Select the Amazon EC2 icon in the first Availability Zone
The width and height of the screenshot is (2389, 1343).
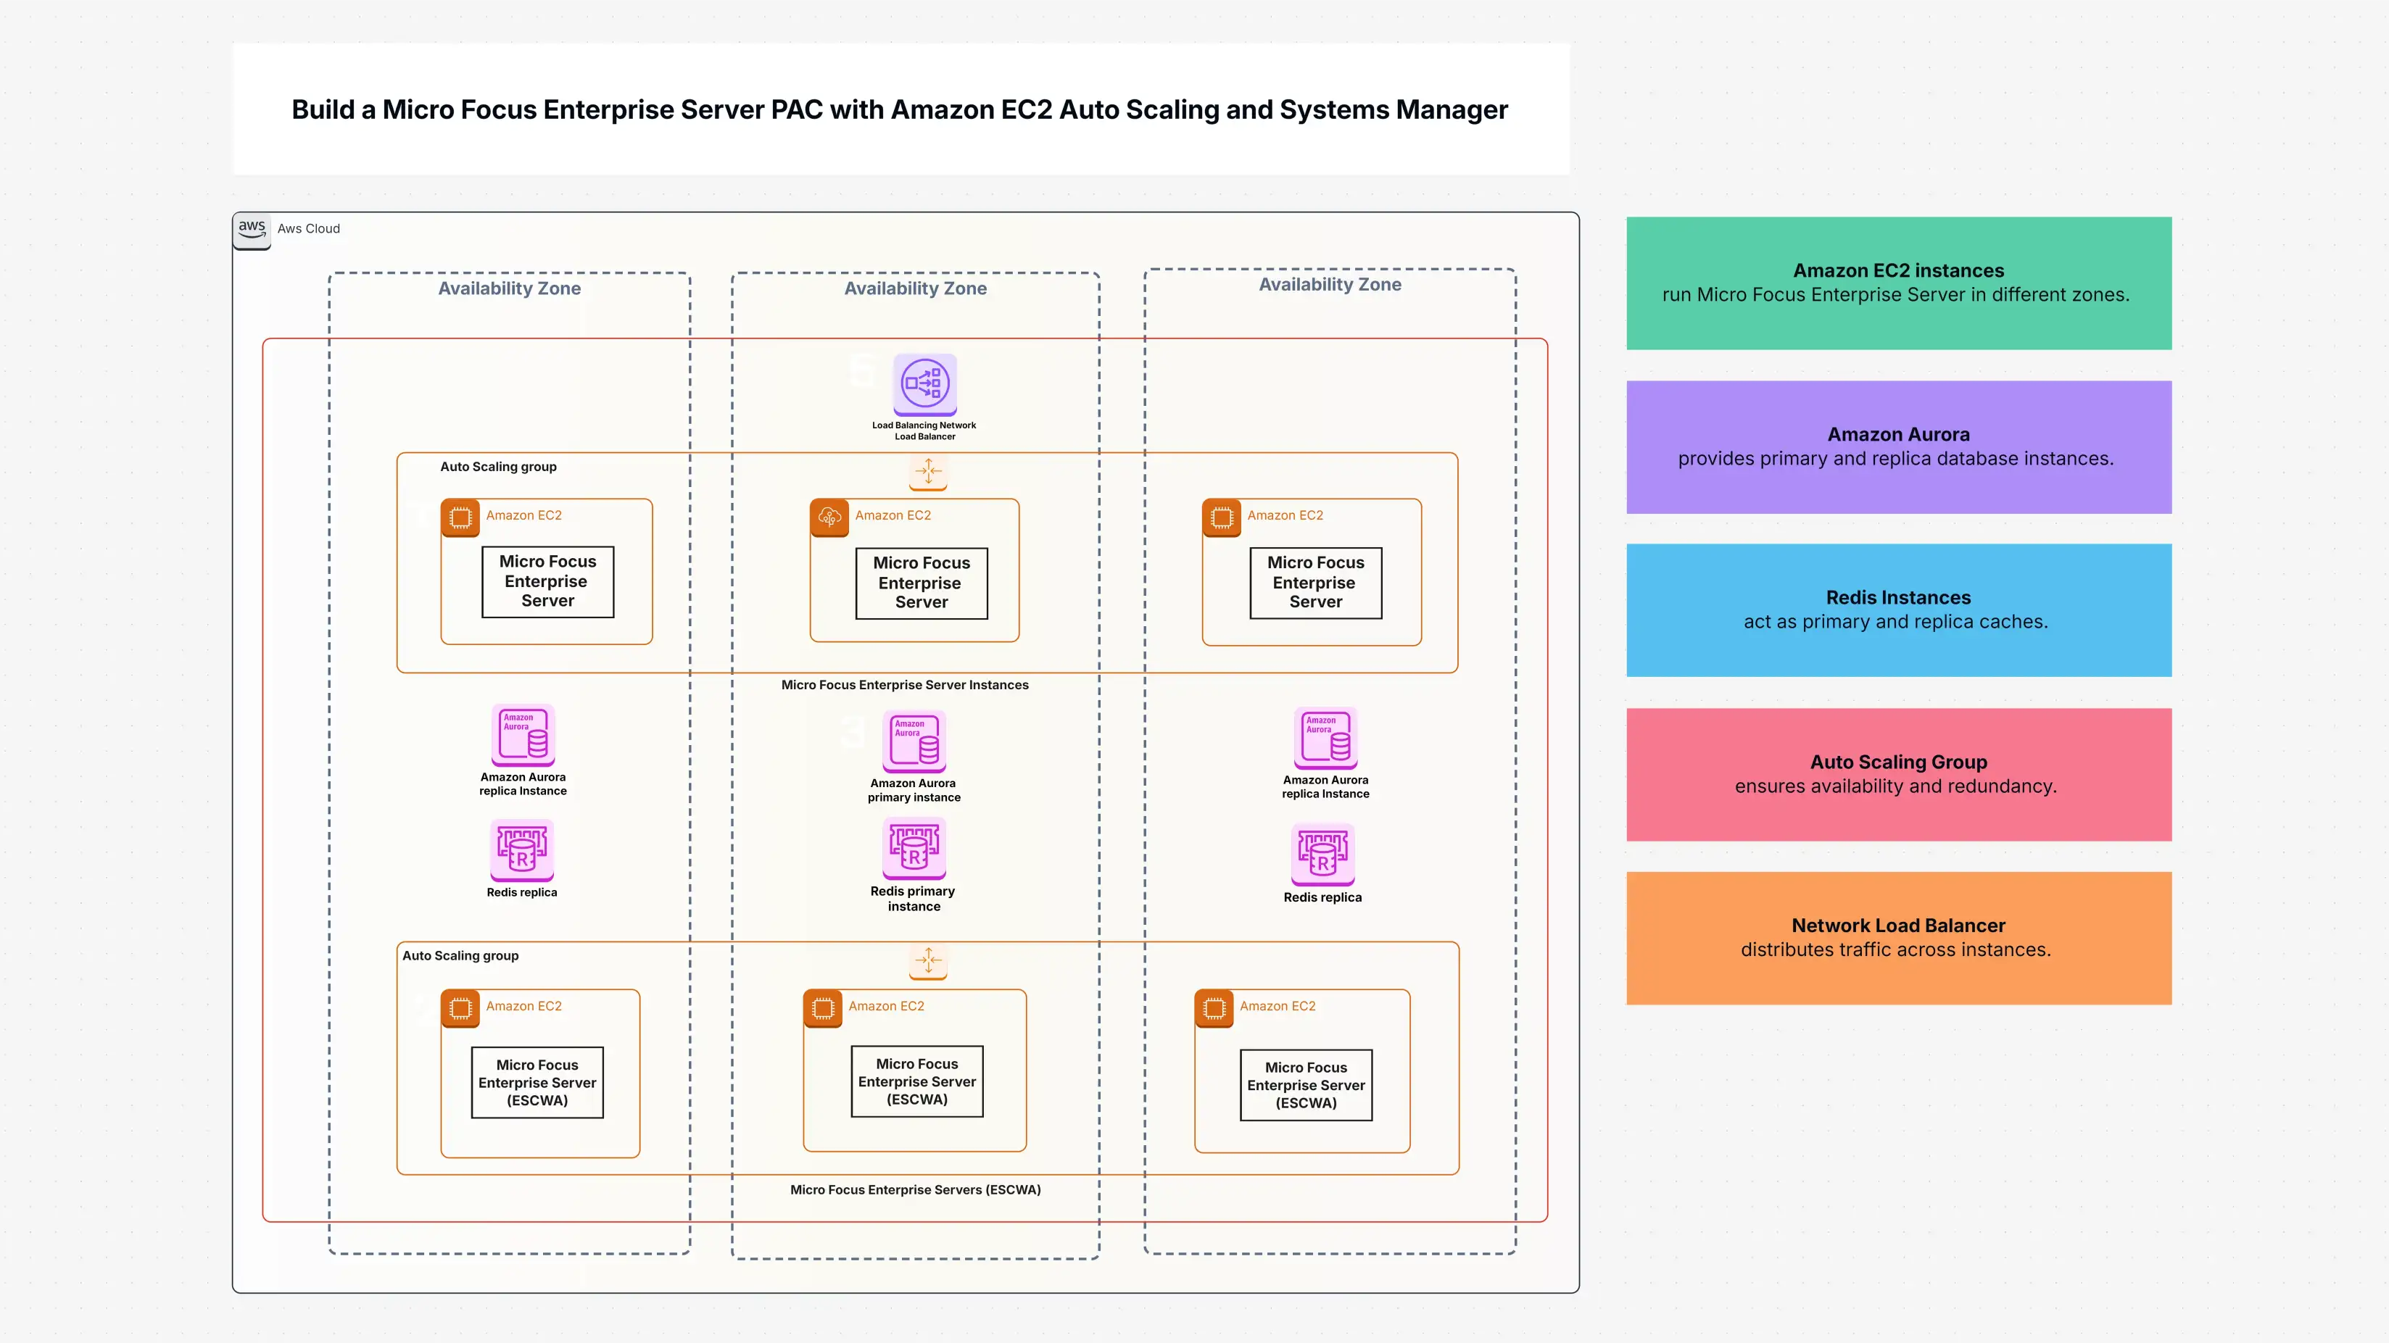[461, 519]
